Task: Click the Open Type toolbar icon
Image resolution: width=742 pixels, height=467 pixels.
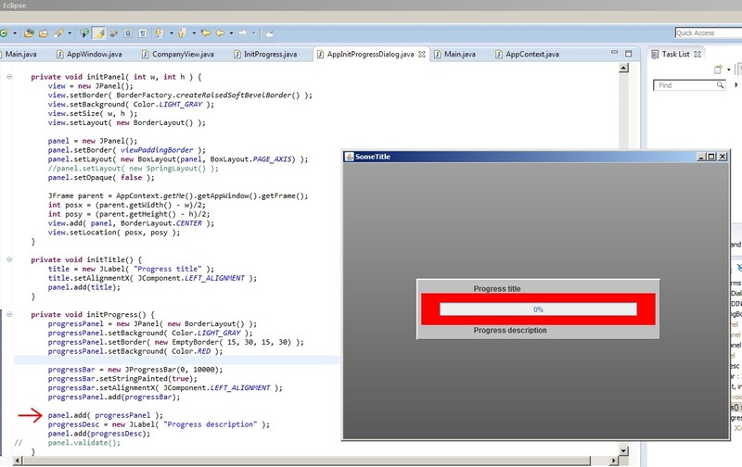Action: (29, 33)
